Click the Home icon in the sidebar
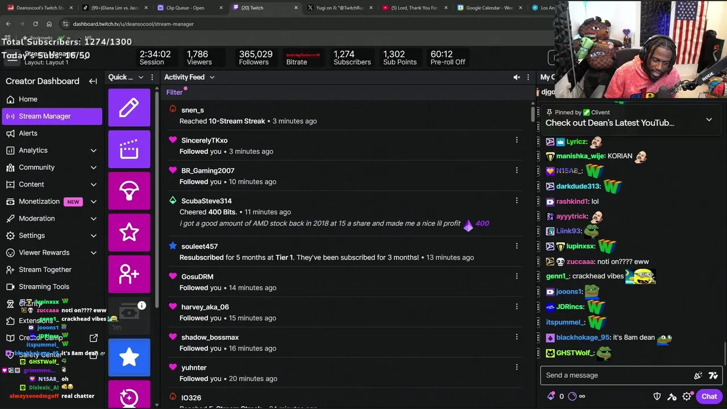 [x=10, y=99]
